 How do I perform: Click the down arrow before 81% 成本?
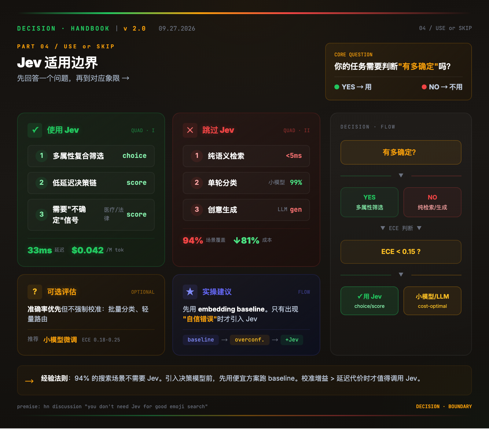tap(237, 241)
